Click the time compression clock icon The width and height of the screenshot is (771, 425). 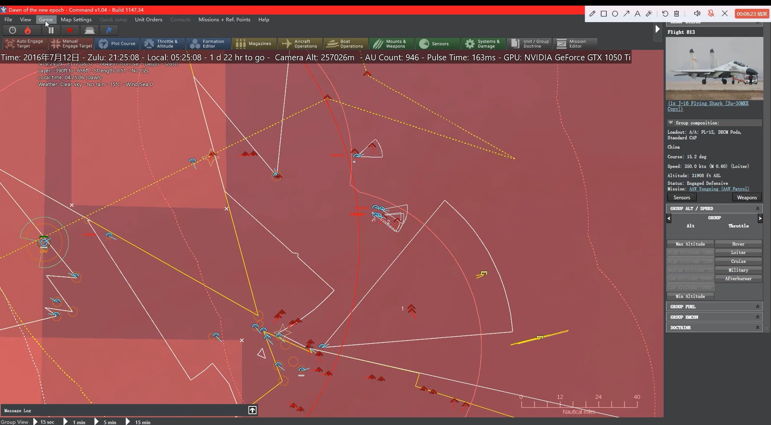(x=12, y=30)
